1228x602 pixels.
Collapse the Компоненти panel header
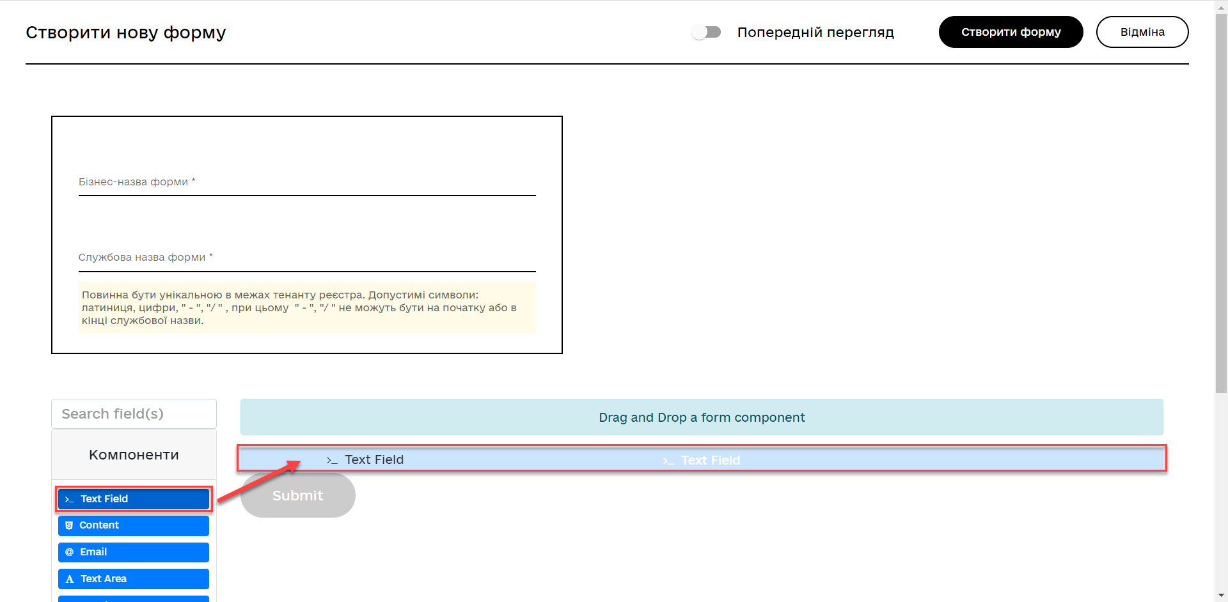(134, 455)
